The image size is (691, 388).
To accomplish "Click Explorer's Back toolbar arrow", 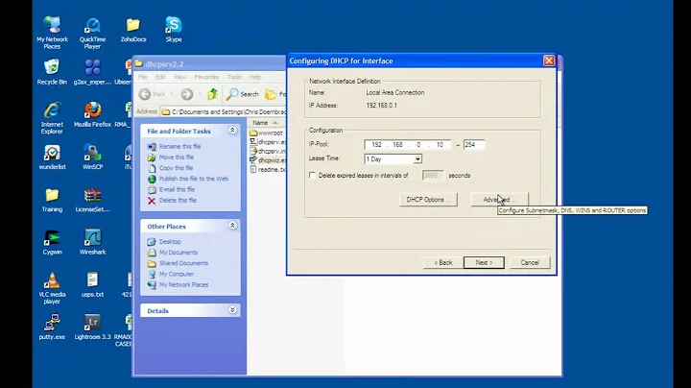I will pyautogui.click(x=152, y=94).
